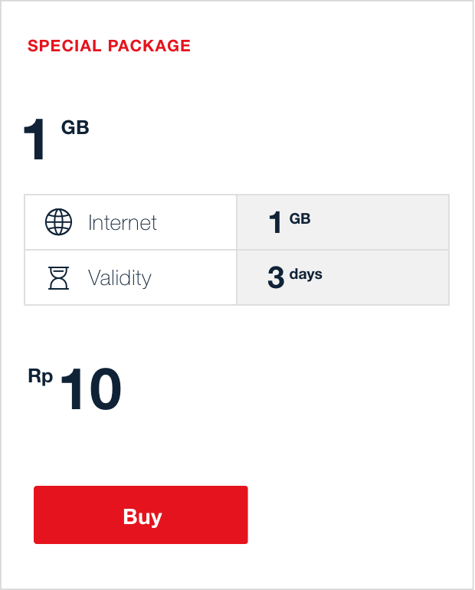Click the gray Internet value cell background
This screenshot has width=475, height=590.
383,222
